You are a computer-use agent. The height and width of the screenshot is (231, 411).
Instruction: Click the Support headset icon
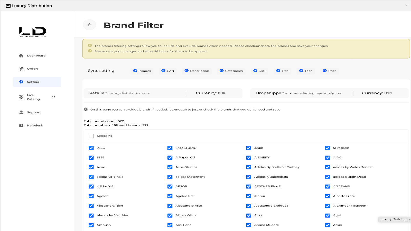tap(21, 112)
